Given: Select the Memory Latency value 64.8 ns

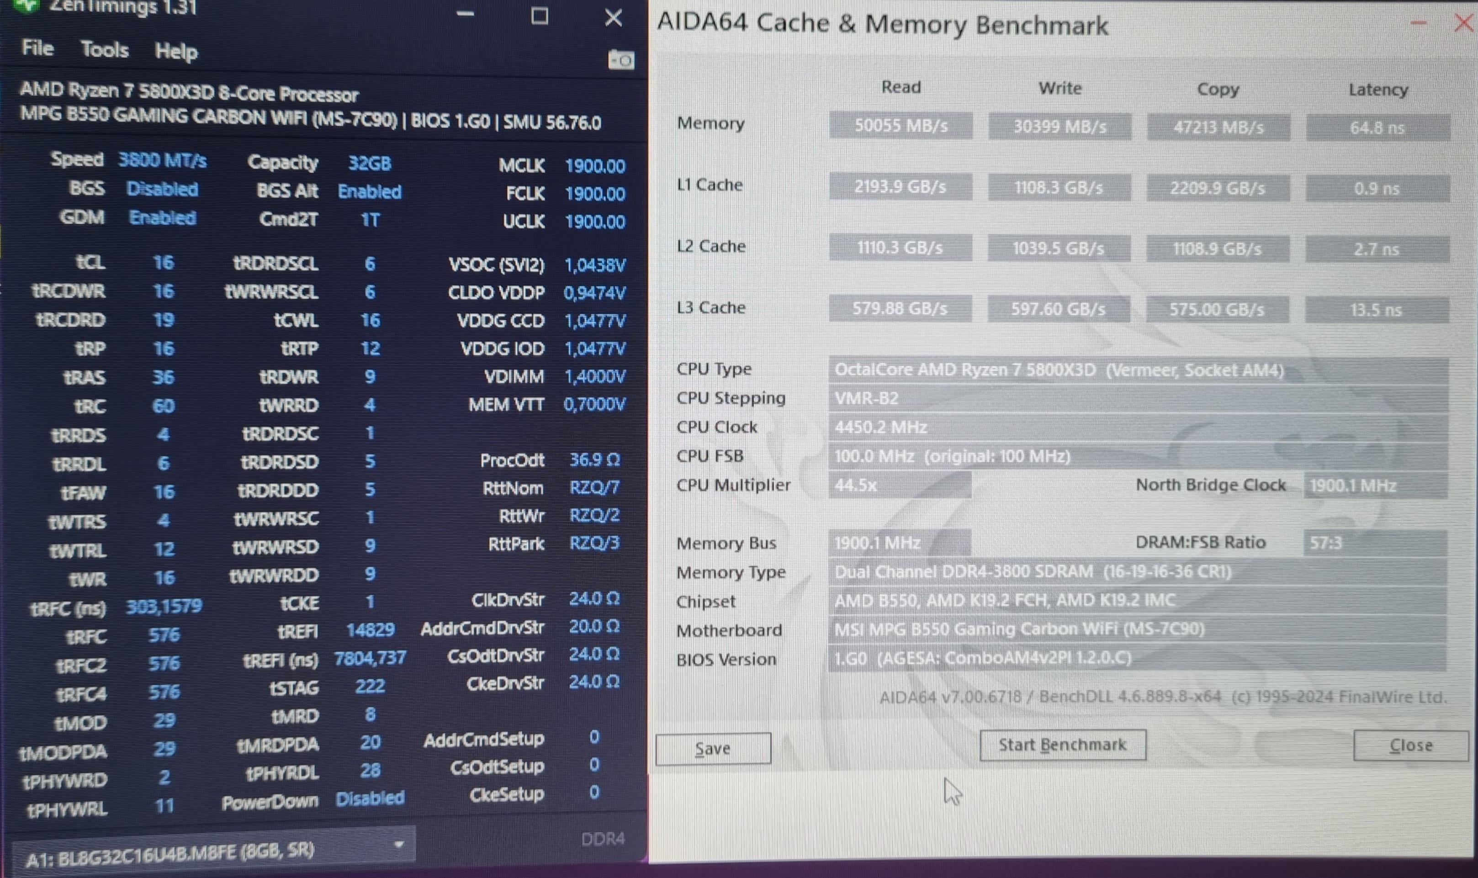Looking at the screenshot, I should coord(1378,128).
